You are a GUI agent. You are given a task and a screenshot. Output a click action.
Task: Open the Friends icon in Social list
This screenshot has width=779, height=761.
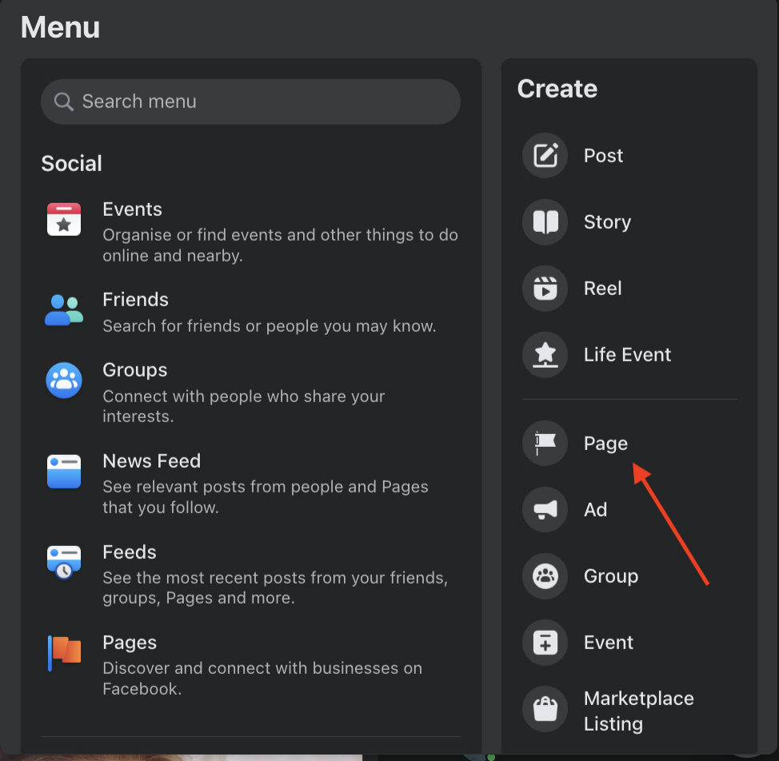pos(64,310)
